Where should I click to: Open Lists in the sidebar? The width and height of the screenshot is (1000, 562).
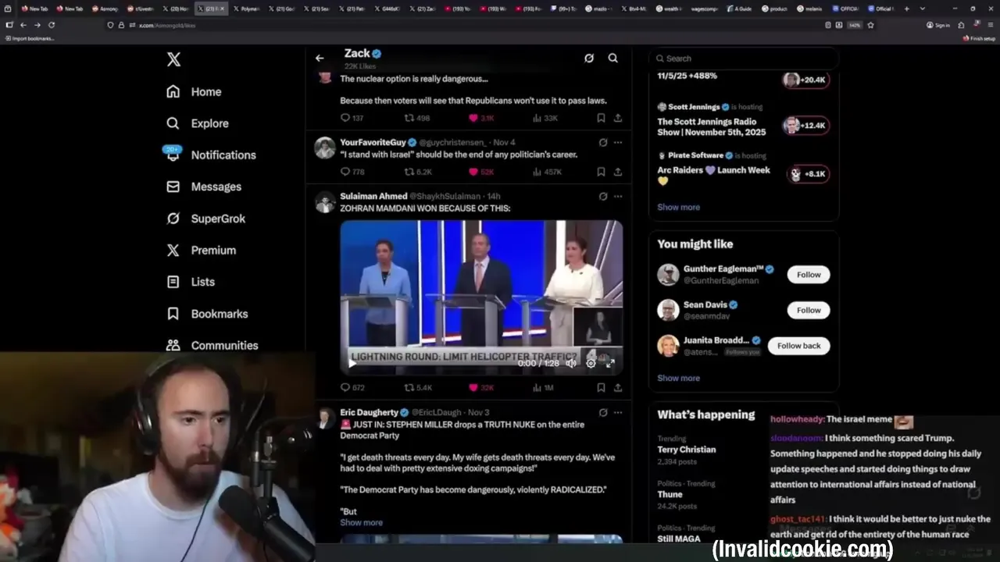pyautogui.click(x=191, y=282)
